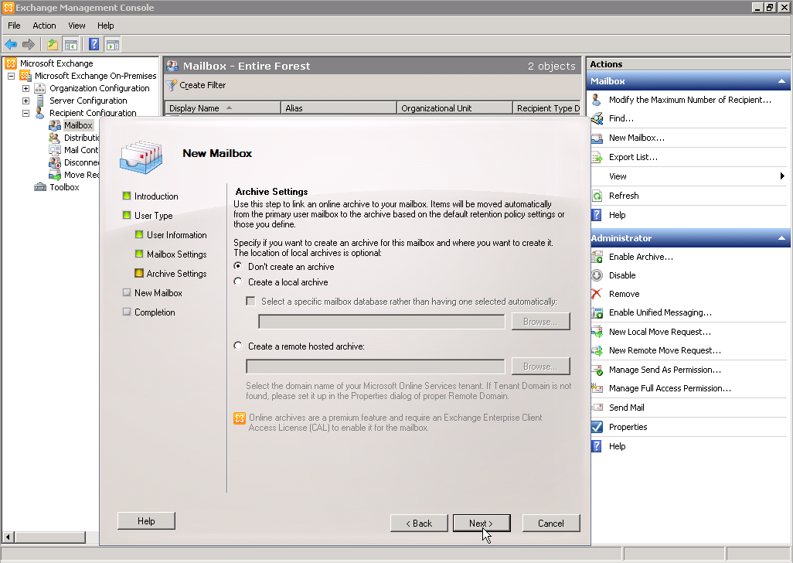Click the Export List icon

[597, 157]
